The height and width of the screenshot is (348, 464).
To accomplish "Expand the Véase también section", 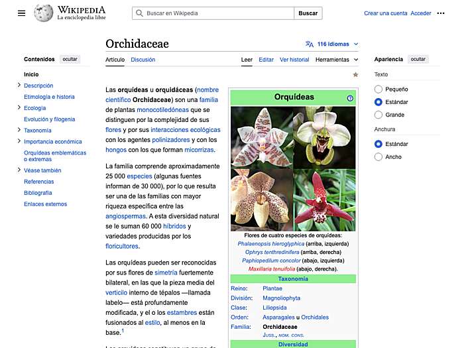I will click(x=19, y=170).
